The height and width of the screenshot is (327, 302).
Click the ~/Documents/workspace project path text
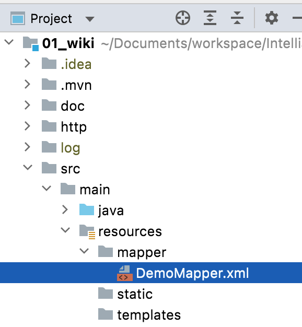point(202,43)
